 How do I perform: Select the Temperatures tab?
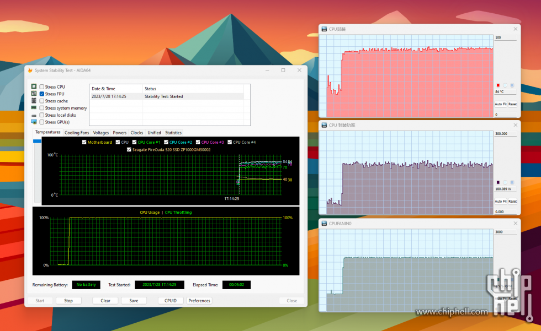[x=47, y=132]
